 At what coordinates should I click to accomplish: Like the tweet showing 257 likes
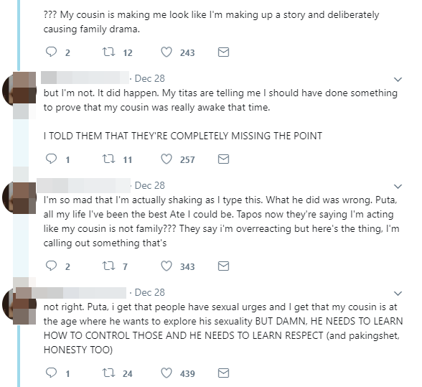tap(167, 159)
